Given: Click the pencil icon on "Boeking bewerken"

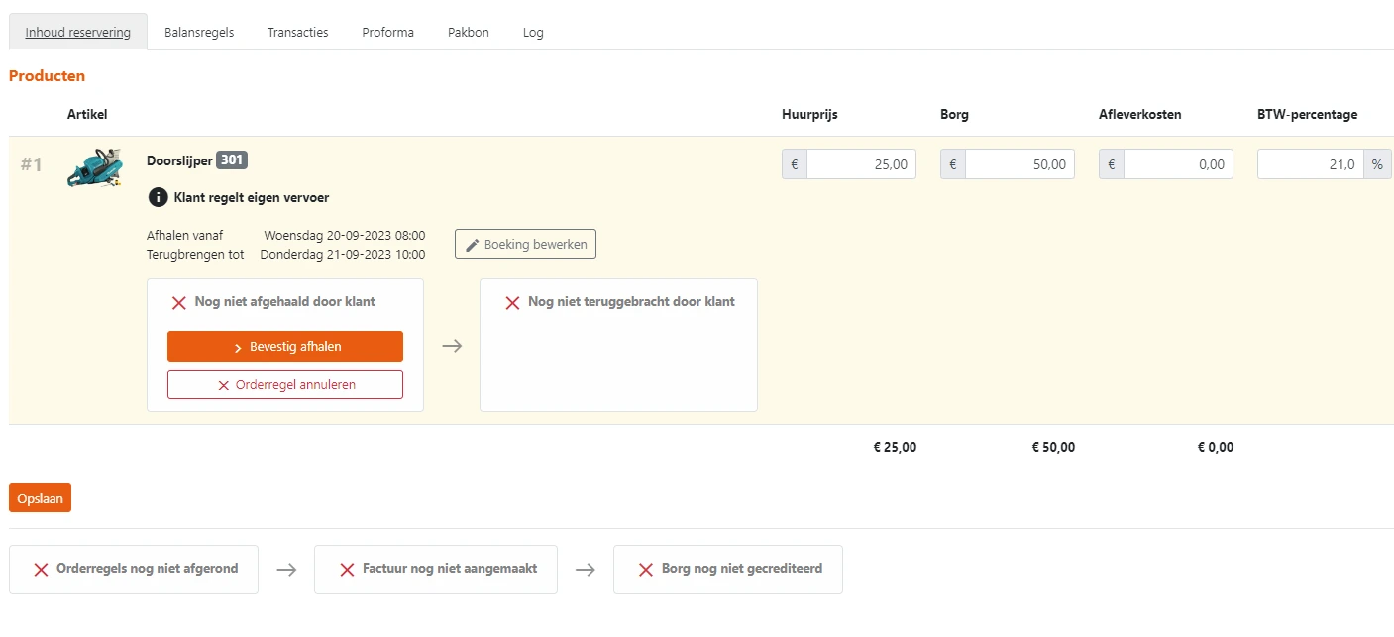Looking at the screenshot, I should (473, 244).
